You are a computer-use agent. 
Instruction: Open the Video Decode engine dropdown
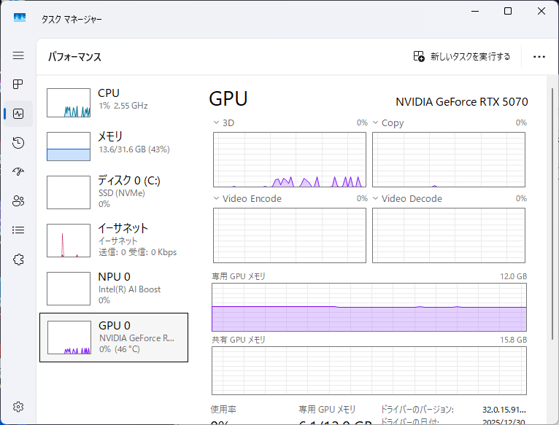coord(375,198)
